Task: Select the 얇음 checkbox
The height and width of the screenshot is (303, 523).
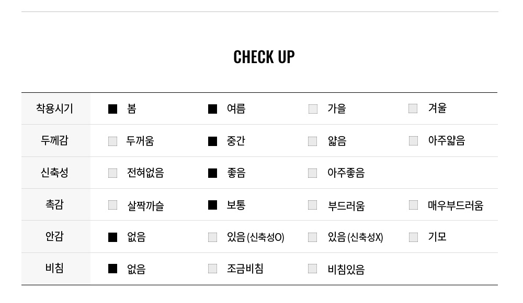Action: click(313, 141)
